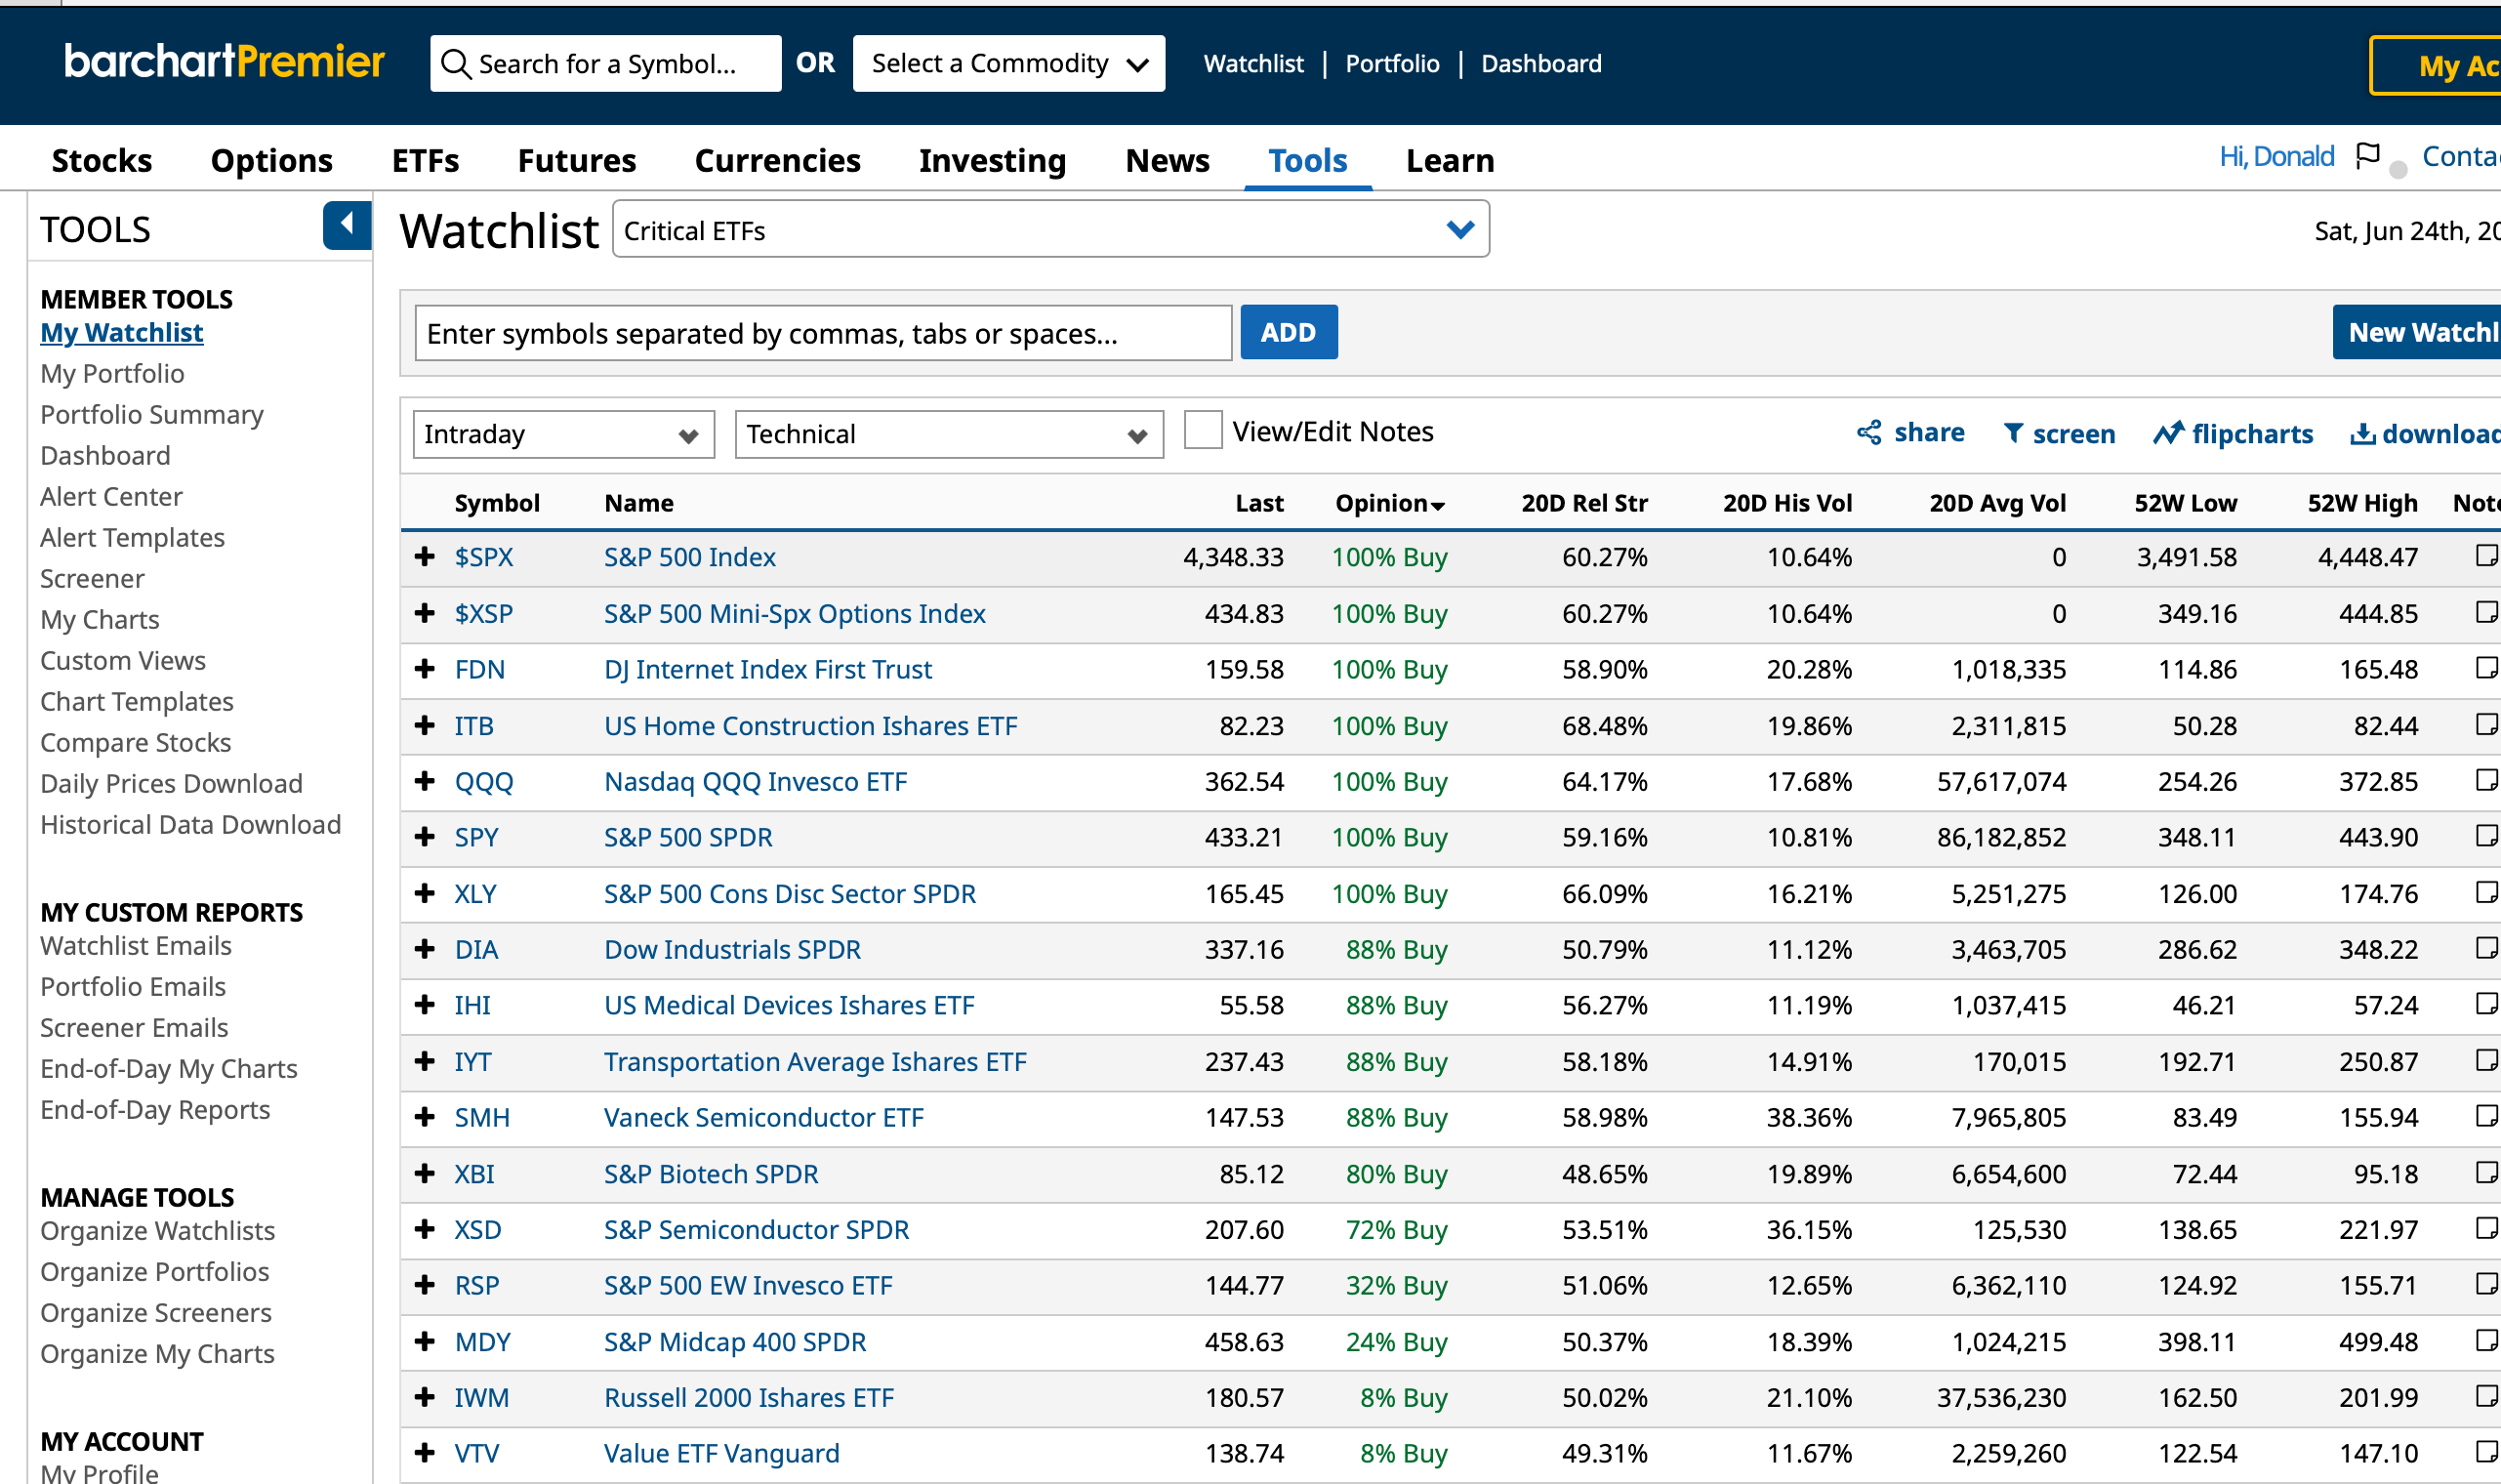
Task: Expand the XLY row plus icon
Action: point(425,892)
